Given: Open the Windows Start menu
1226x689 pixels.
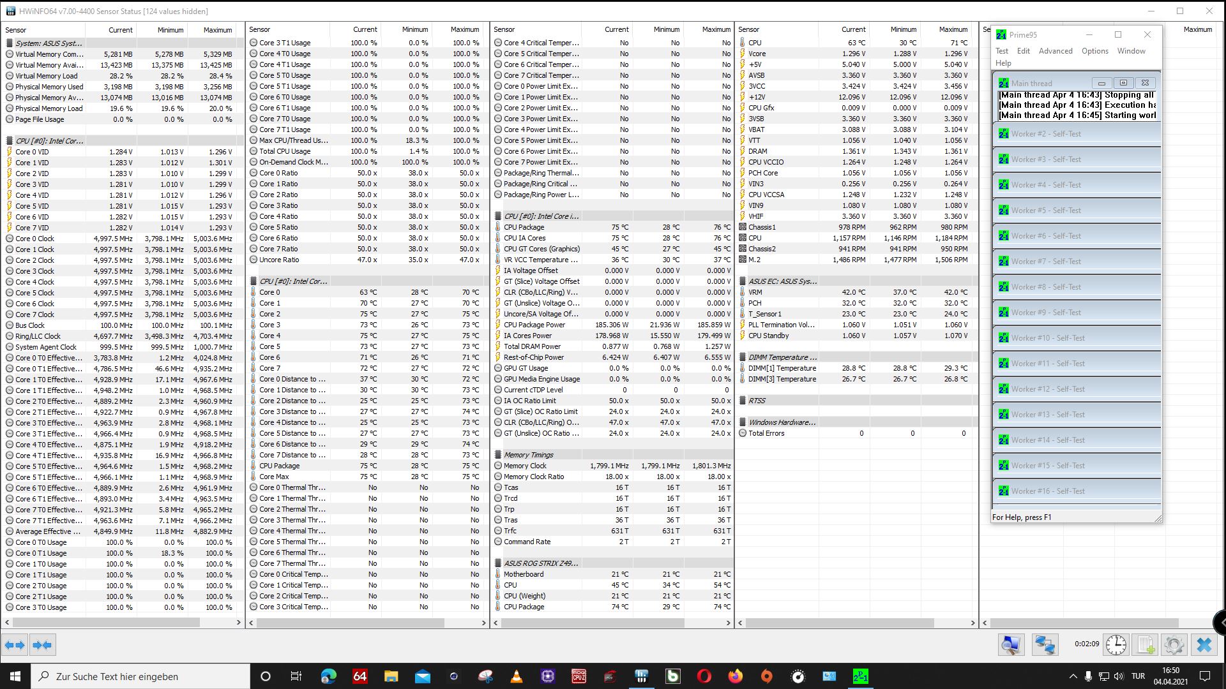Looking at the screenshot, I should [x=15, y=676].
